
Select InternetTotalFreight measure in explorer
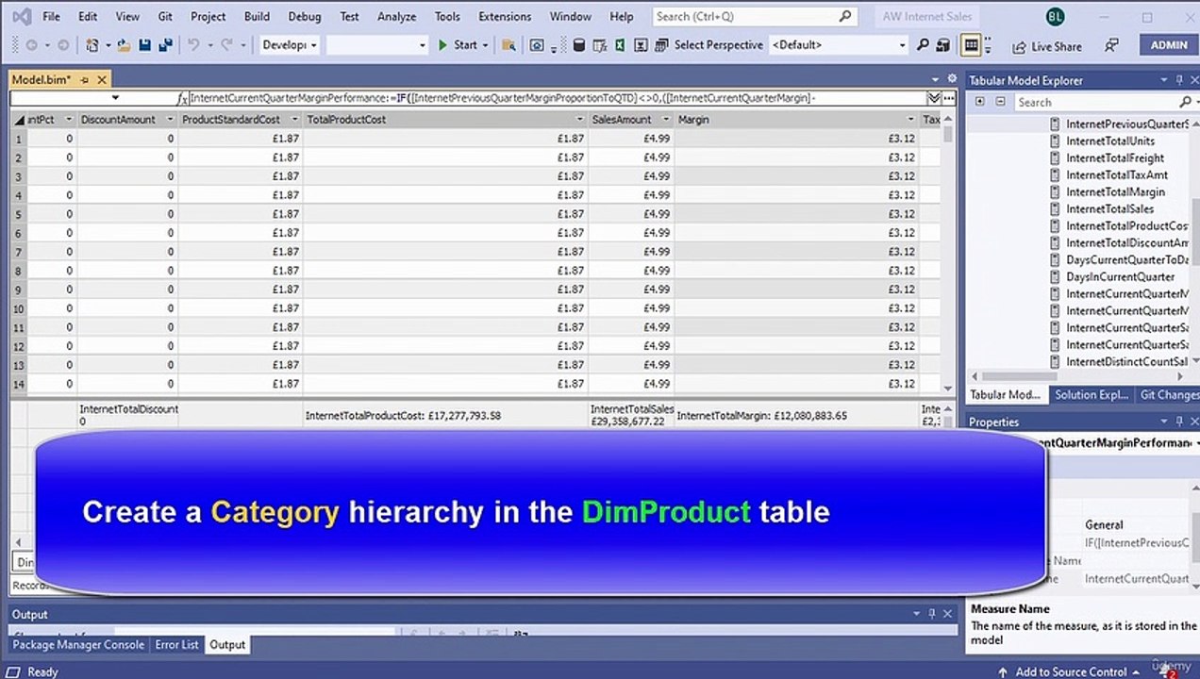[1115, 158]
